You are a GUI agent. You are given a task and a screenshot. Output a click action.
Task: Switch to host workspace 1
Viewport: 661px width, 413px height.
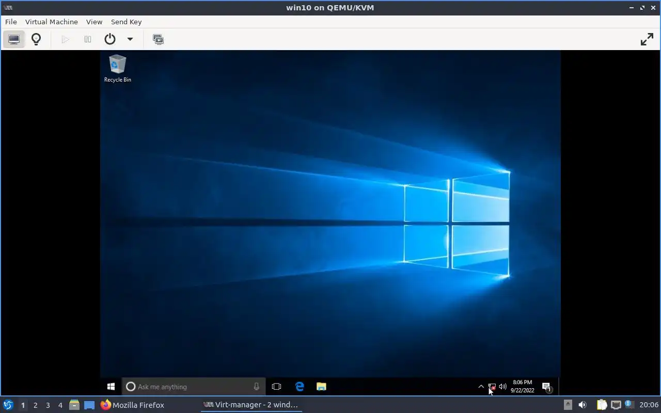pos(23,405)
